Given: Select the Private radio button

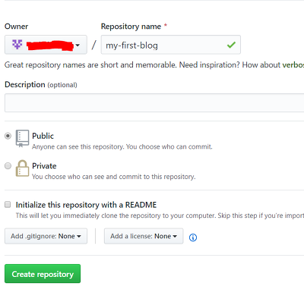Looking at the screenshot, I should coord(8,166).
